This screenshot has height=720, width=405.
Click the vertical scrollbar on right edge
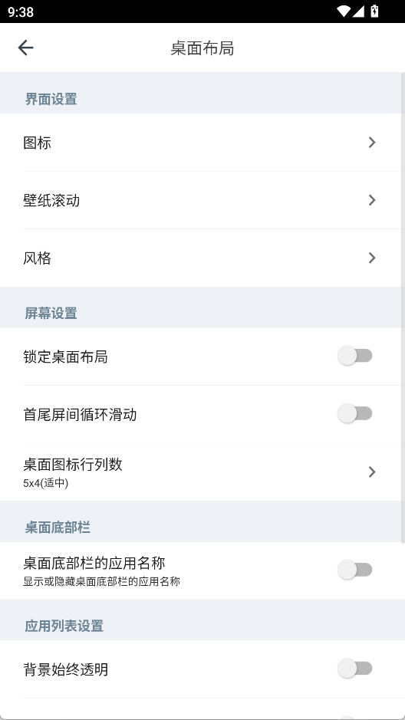[403, 307]
